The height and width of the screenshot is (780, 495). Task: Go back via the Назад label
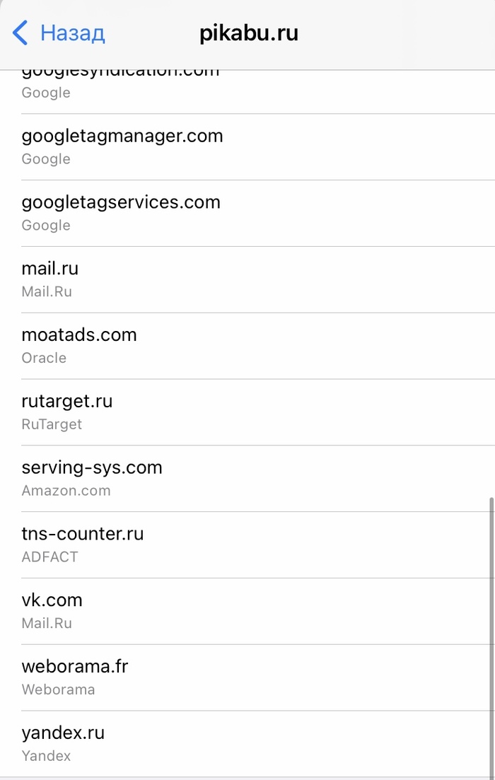coord(72,33)
